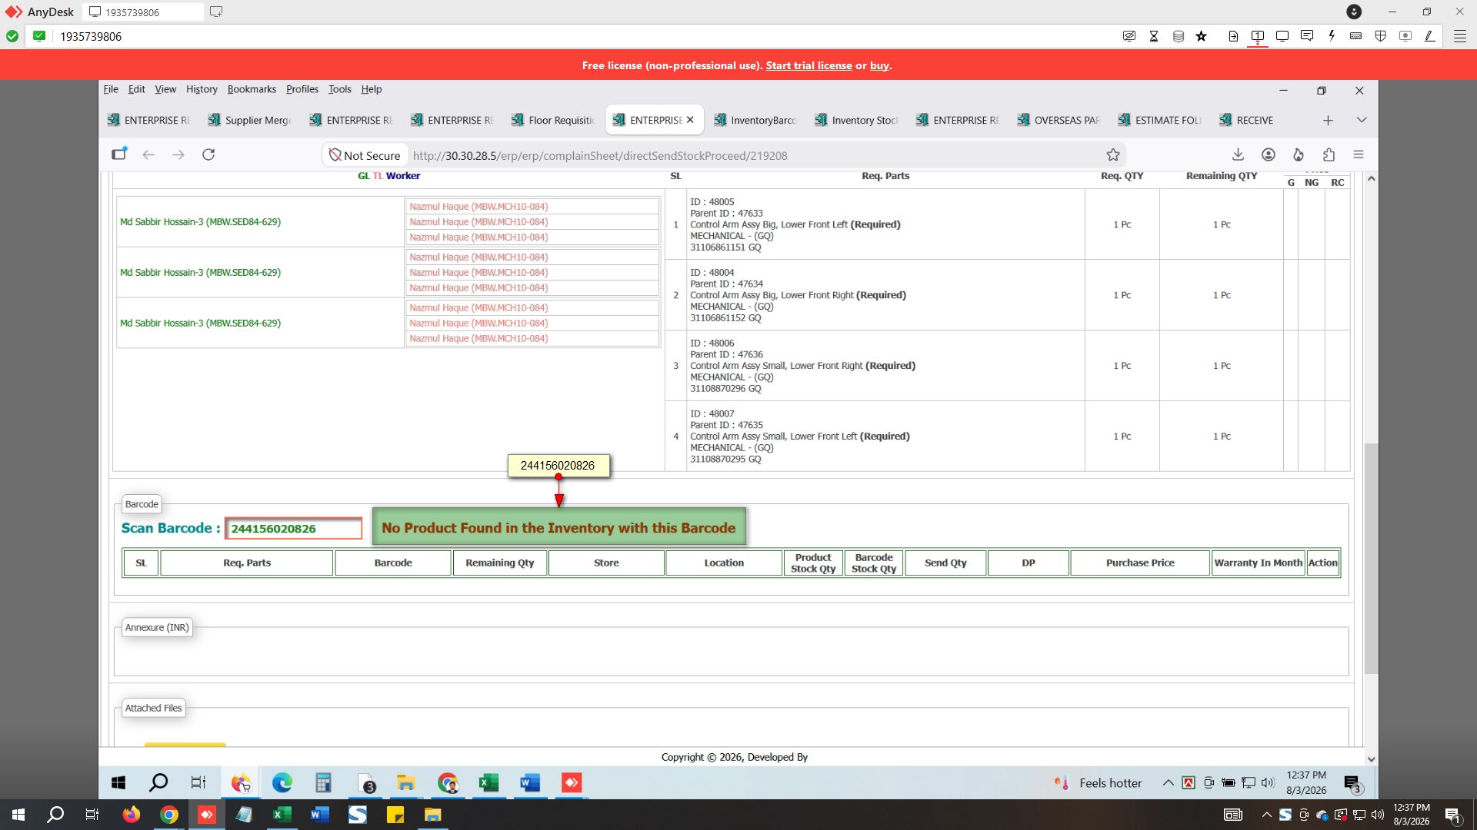This screenshot has height=830, width=1477.
Task: Open Firefox extensions puzzle icon
Action: 1329,154
